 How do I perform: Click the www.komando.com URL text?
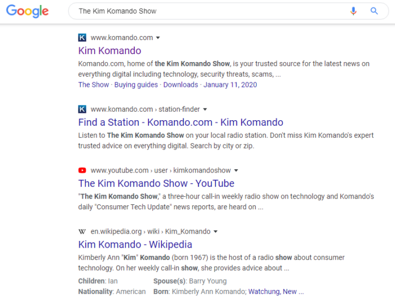click(x=122, y=38)
